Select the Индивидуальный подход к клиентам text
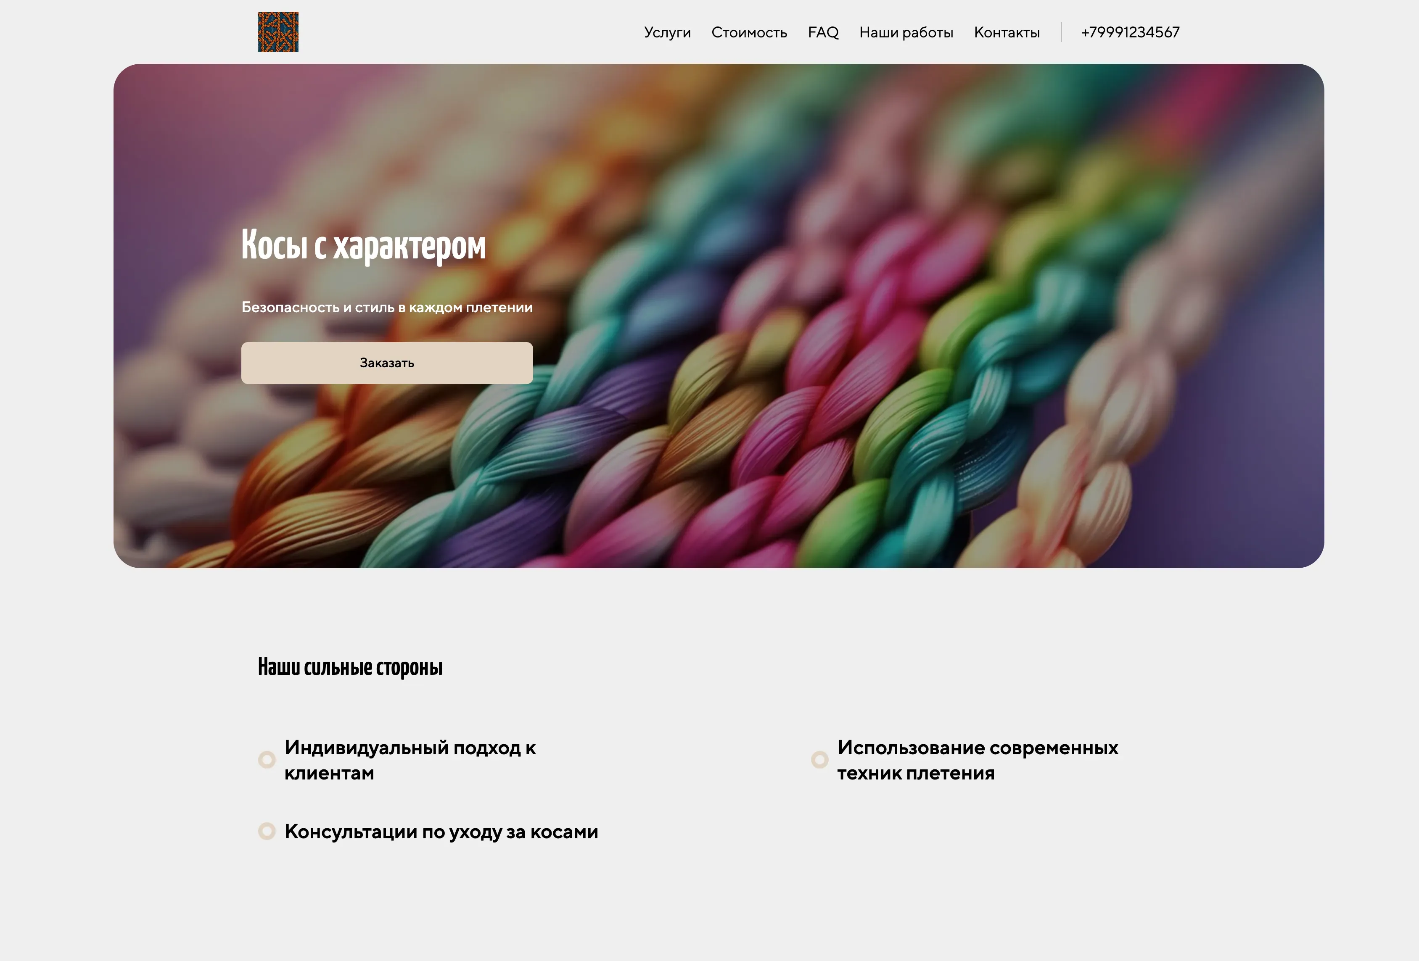 [410, 760]
